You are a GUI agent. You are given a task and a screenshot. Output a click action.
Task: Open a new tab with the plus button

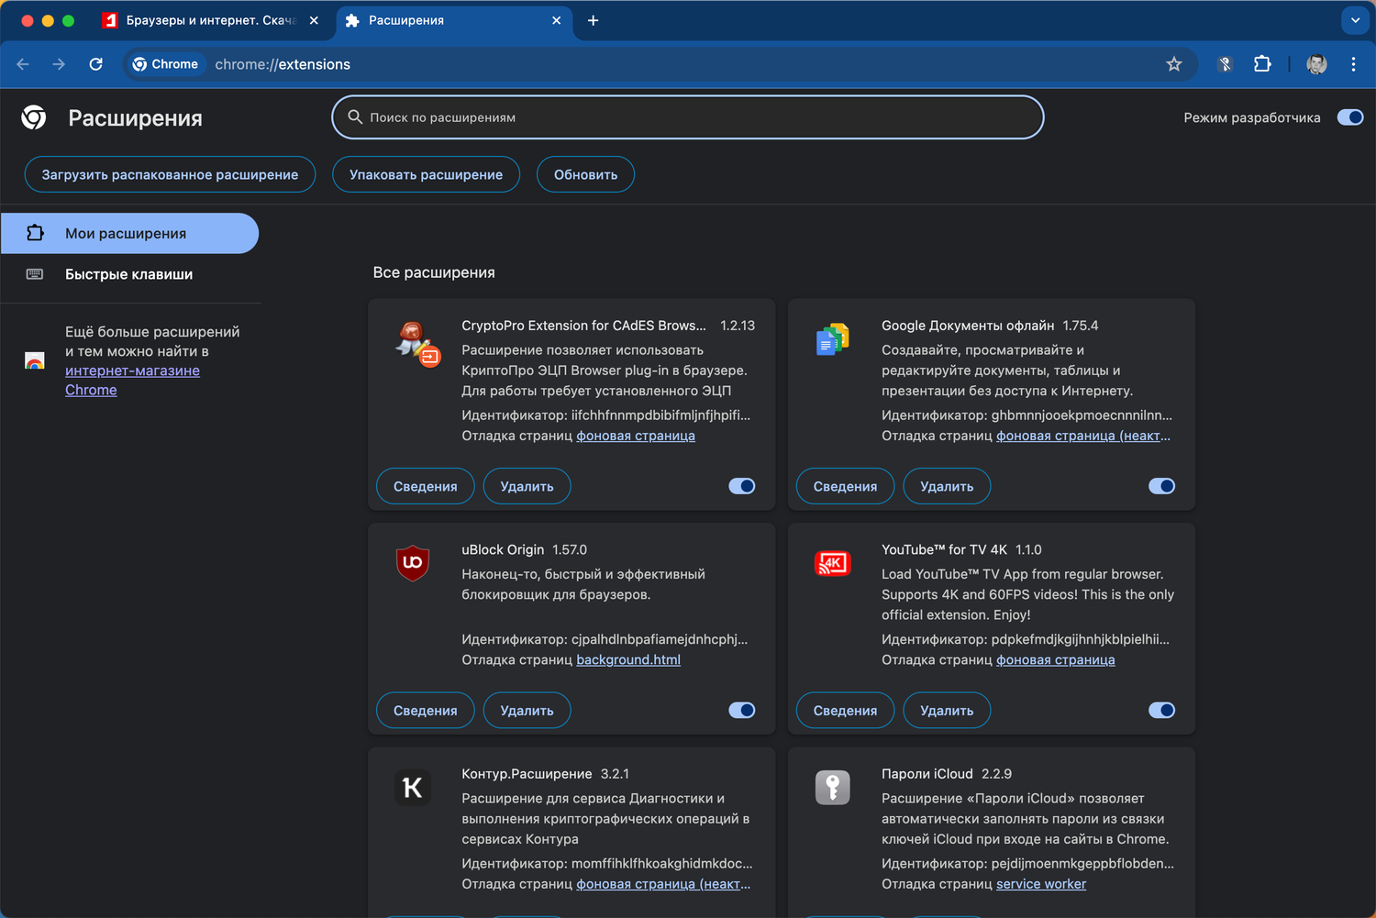click(594, 20)
